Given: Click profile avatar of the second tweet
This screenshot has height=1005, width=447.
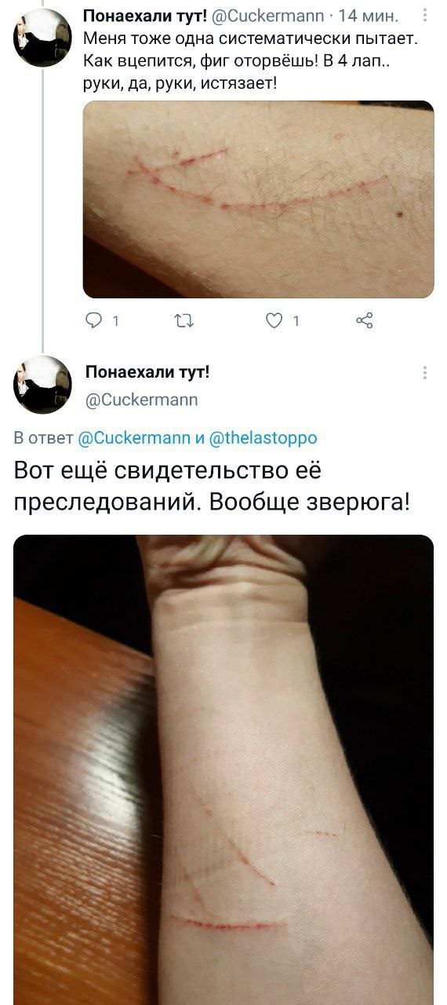Looking at the screenshot, I should 42,384.
